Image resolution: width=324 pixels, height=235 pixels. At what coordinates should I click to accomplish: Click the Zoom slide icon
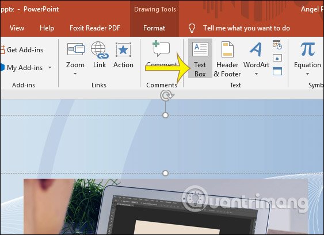tap(76, 49)
